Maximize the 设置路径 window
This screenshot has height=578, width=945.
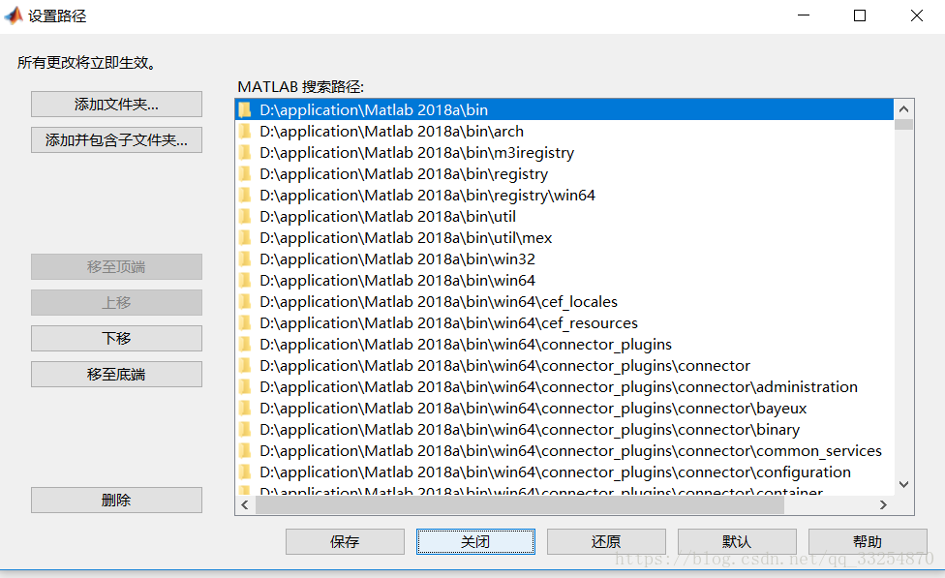click(x=860, y=15)
